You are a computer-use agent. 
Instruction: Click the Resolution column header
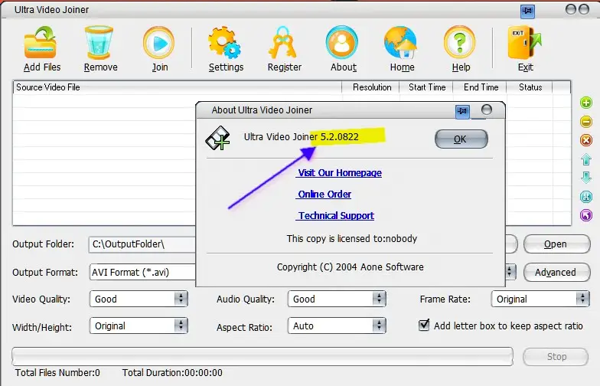pos(371,87)
